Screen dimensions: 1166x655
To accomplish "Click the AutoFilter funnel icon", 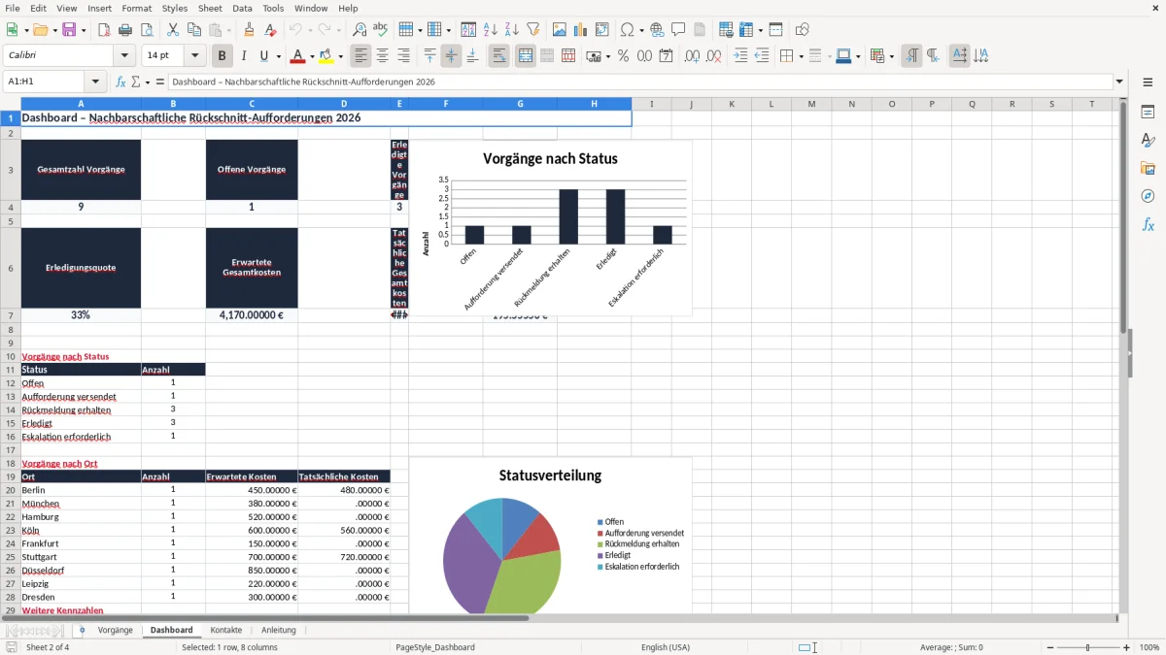I will [x=533, y=30].
